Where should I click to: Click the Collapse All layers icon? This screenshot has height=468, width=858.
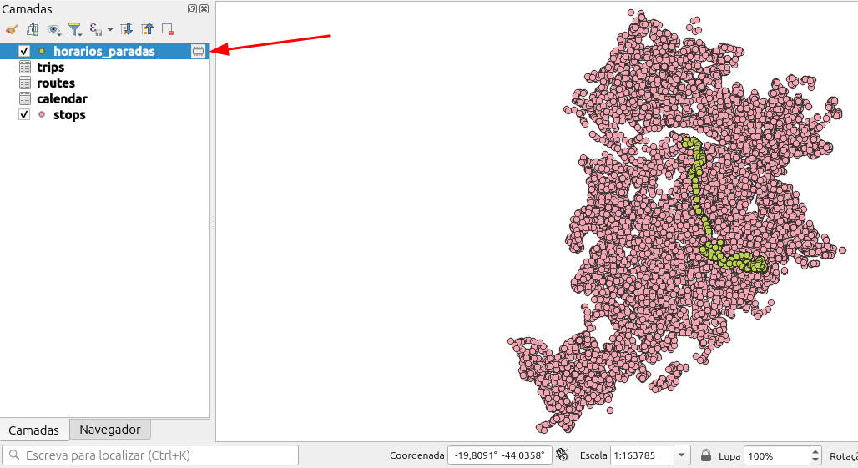click(x=147, y=29)
